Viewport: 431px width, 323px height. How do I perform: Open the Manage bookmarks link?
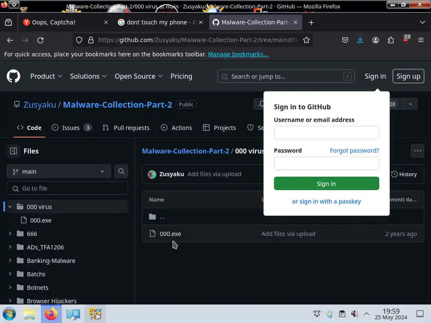238,54
